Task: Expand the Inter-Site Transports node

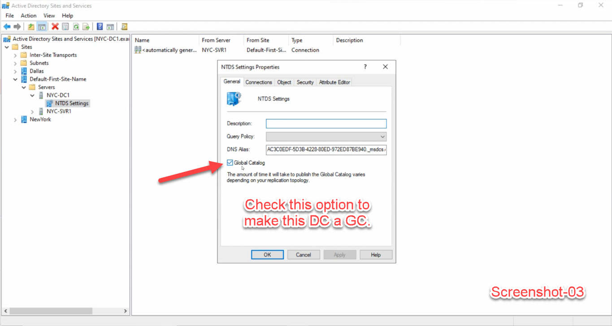Action: coord(15,55)
